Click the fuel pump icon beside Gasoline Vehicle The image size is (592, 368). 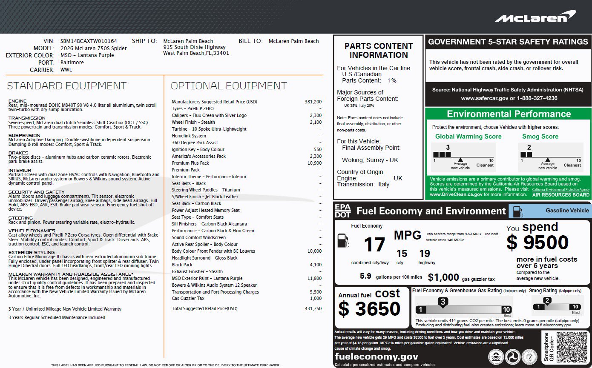tap(518, 211)
